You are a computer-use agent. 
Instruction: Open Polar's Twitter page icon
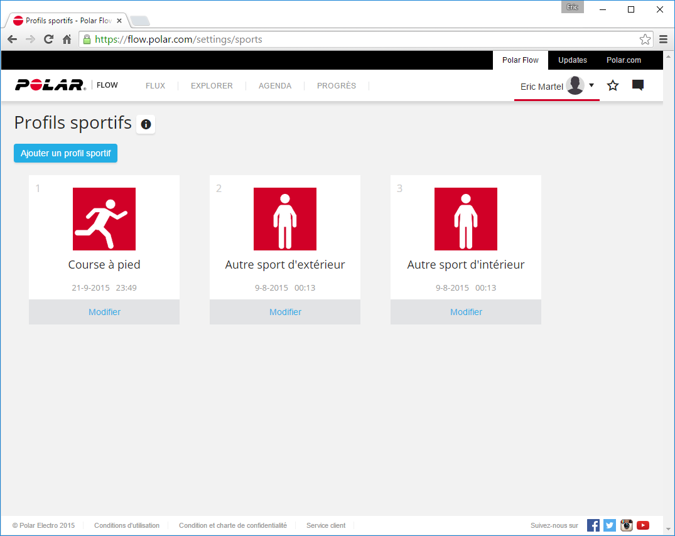tap(610, 525)
